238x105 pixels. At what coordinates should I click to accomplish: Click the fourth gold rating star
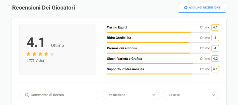point(46,54)
